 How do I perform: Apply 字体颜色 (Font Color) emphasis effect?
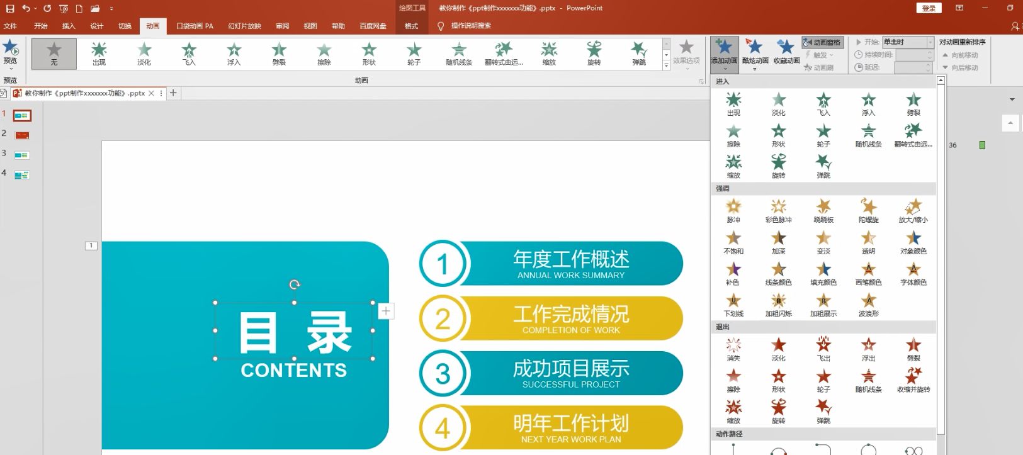click(x=913, y=274)
